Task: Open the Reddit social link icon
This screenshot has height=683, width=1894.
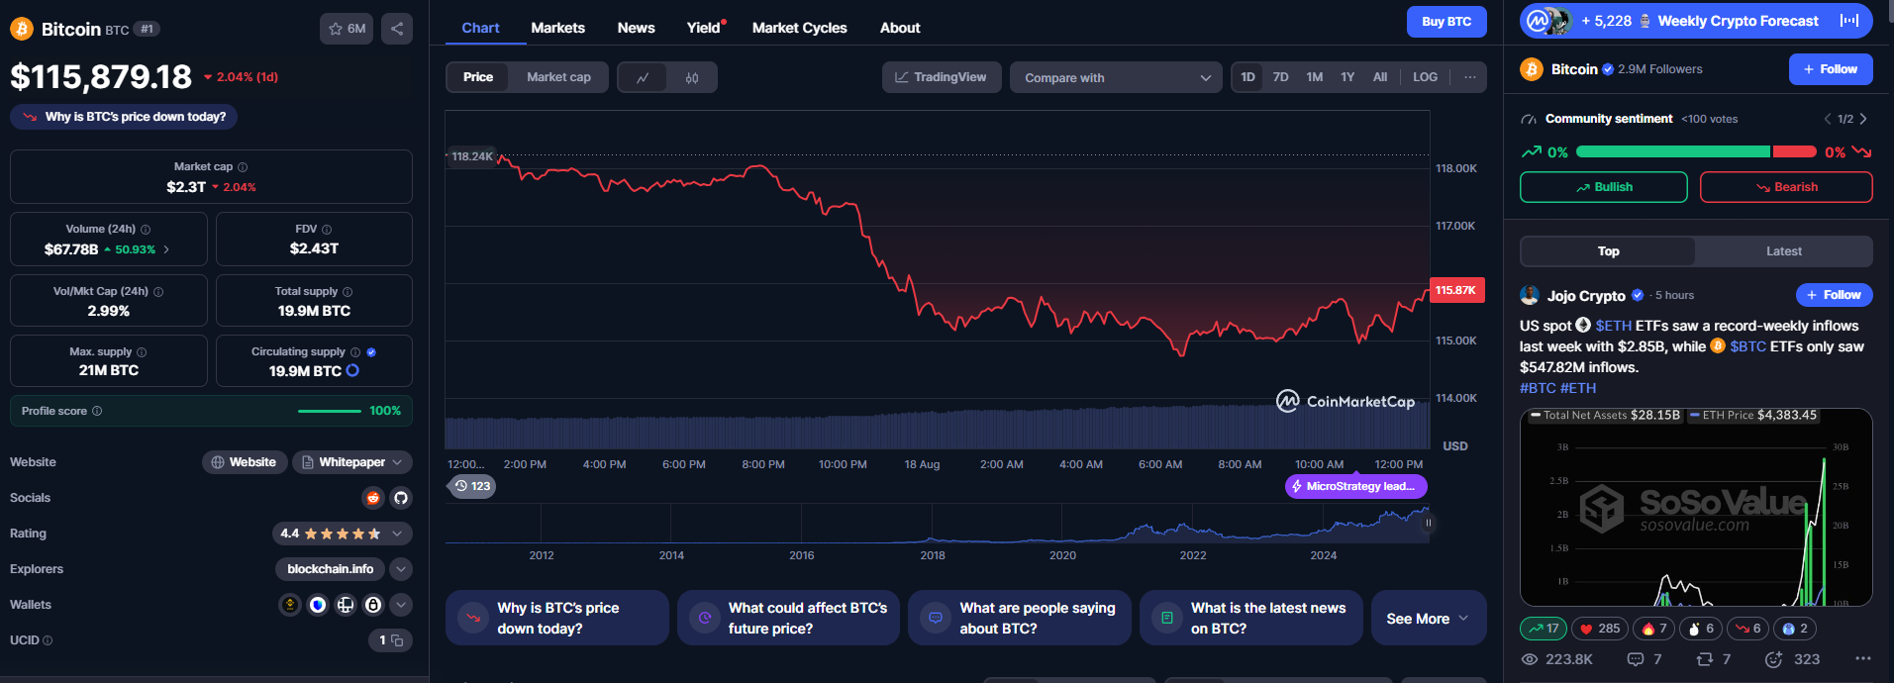Action: [373, 498]
